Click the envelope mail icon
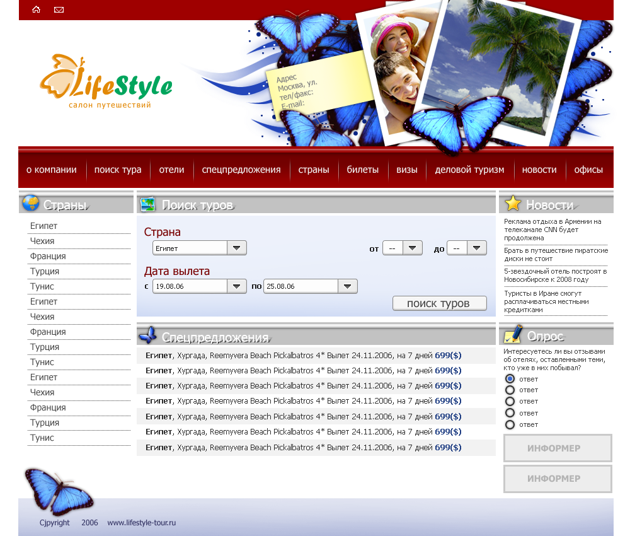Viewport: 630px width, 536px height. [x=59, y=9]
